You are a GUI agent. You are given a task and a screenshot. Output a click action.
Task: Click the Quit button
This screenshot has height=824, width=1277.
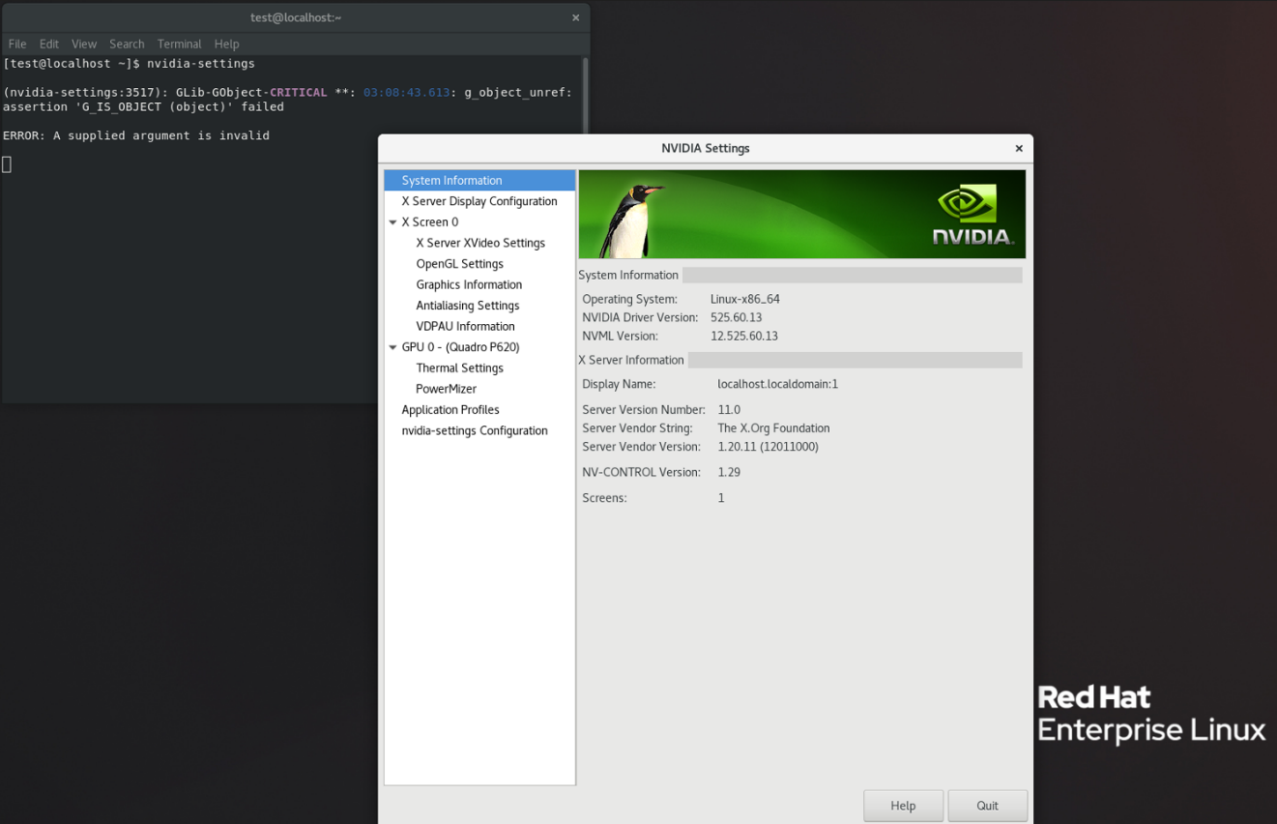coord(987,806)
